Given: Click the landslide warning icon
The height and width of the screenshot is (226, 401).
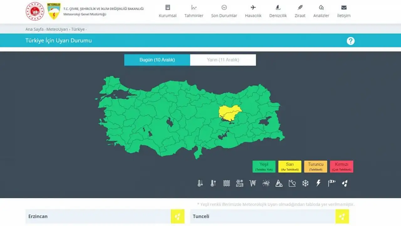Looking at the screenshot, I should pos(292,183).
